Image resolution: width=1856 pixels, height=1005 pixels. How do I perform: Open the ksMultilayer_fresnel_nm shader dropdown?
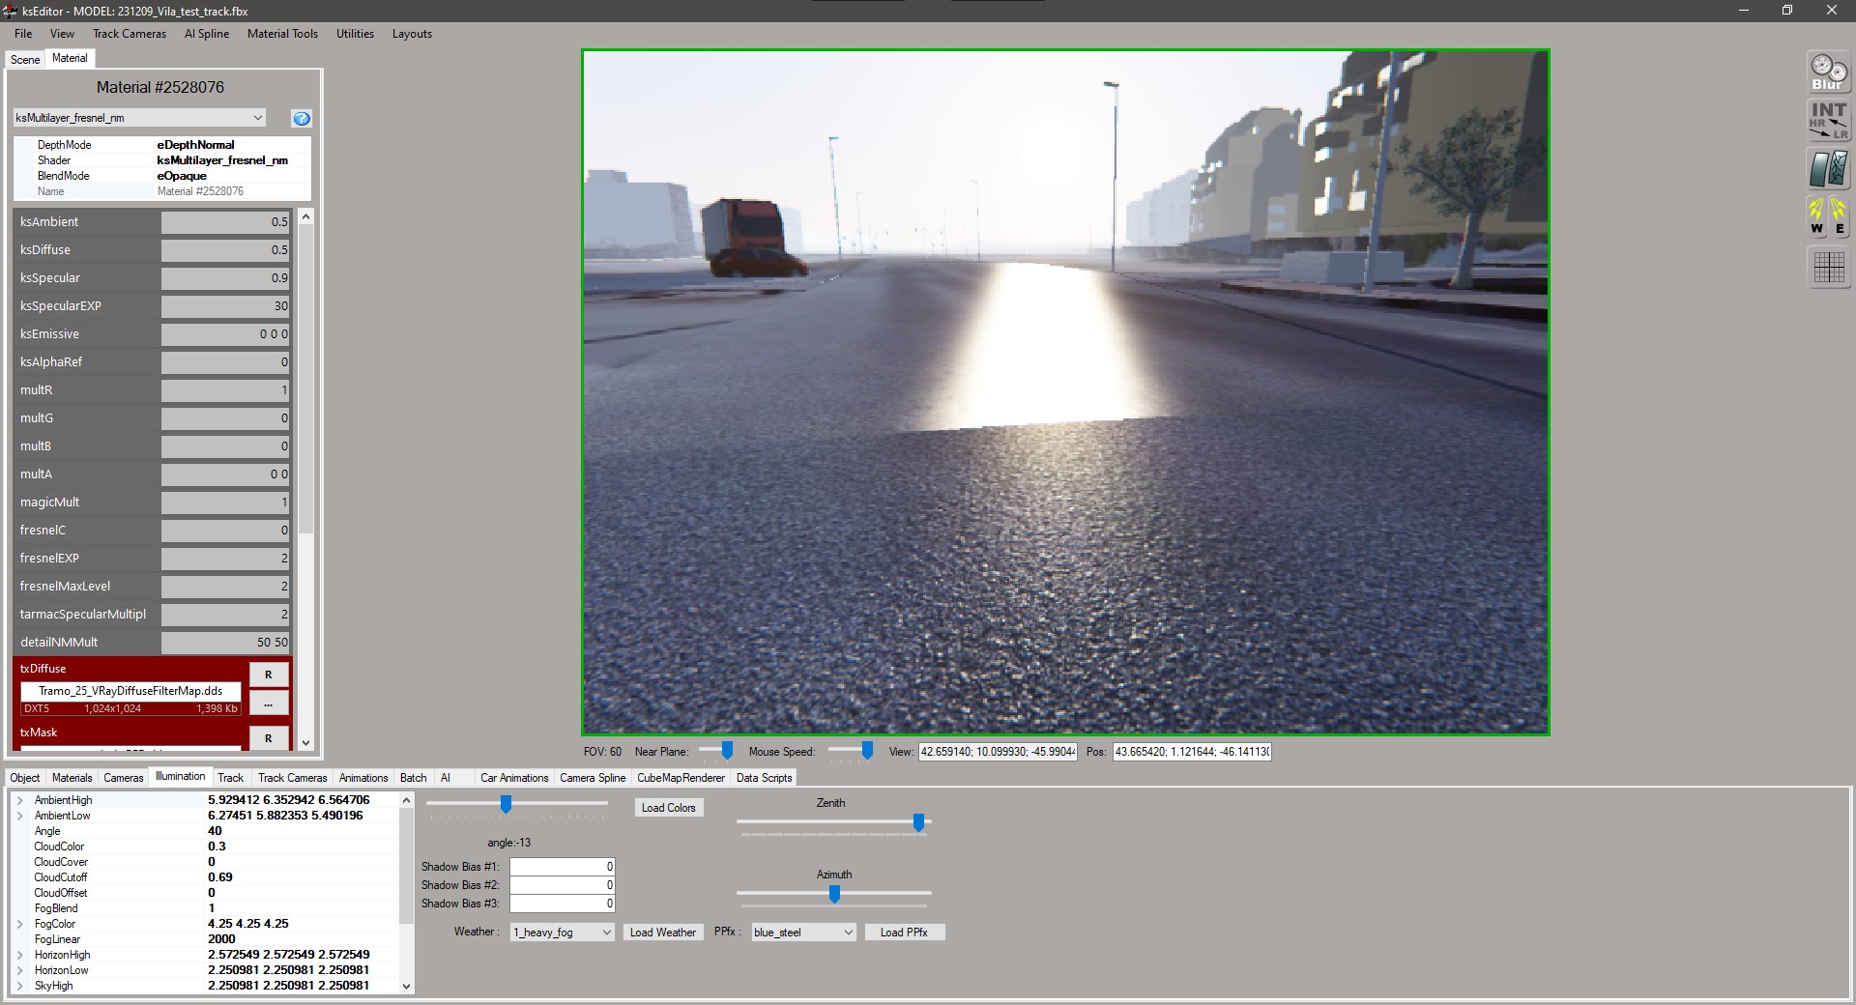pos(139,118)
